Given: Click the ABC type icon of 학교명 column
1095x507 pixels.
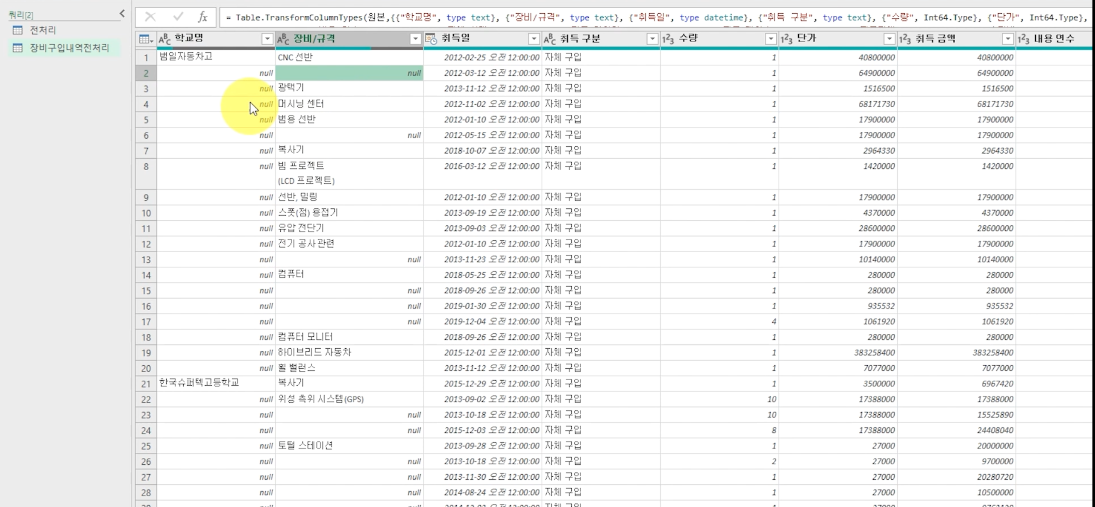Looking at the screenshot, I should pos(164,39).
